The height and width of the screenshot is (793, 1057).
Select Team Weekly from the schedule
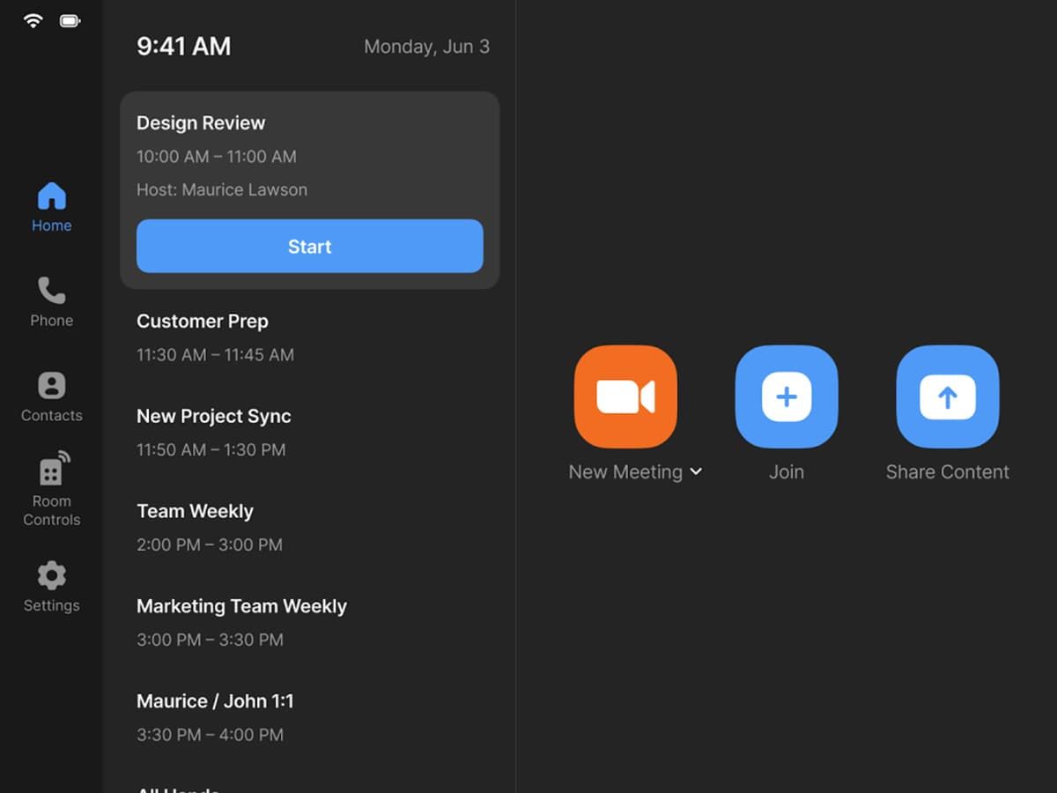(195, 512)
